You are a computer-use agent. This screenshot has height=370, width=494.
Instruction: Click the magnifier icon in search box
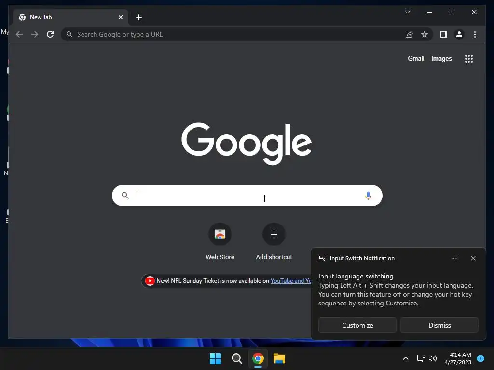(x=125, y=196)
